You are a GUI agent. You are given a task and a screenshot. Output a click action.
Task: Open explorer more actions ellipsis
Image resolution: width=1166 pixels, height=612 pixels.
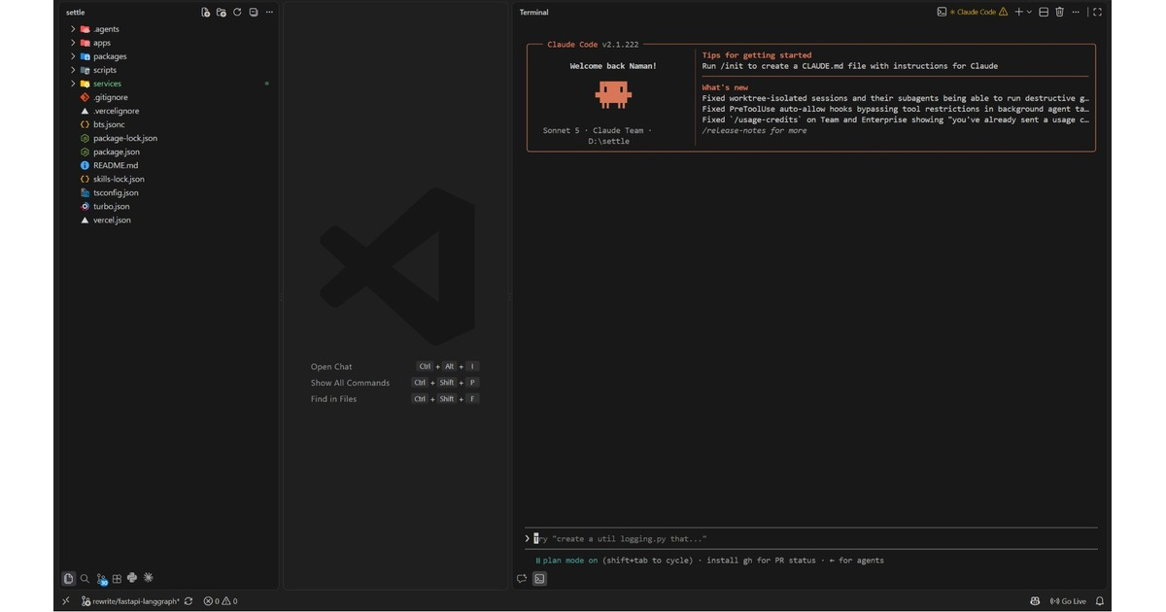(x=269, y=13)
